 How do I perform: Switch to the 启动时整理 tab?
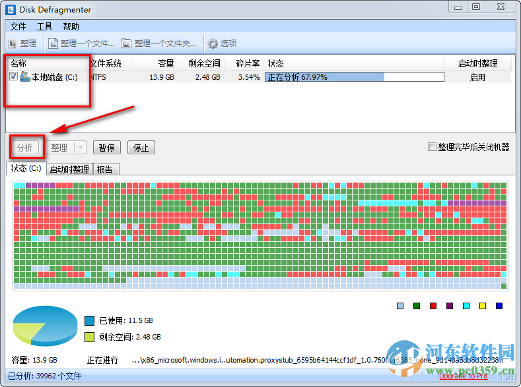[69, 169]
